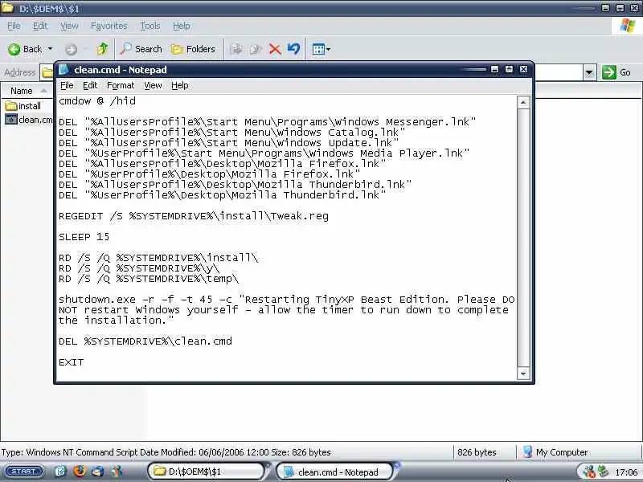Screen dimensions: 643x482
Task: Click the Windows flag logo in Explorer
Action: [627, 26]
